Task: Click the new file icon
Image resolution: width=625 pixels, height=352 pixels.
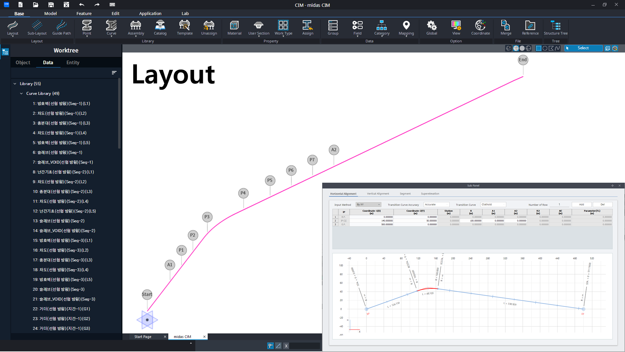Action: 20,5
